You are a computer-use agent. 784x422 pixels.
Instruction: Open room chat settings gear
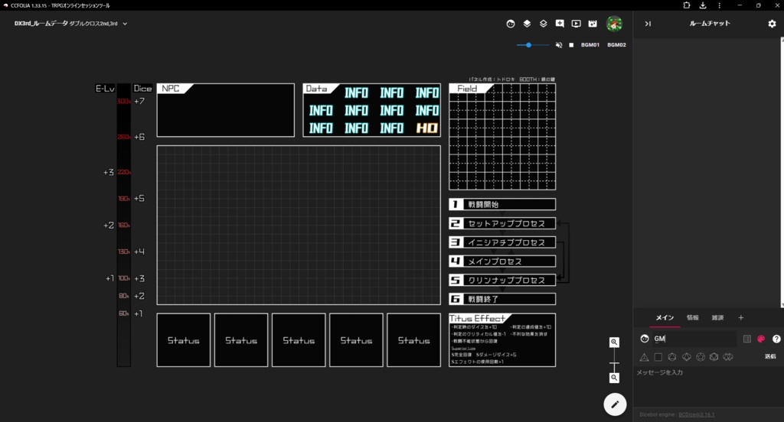pyautogui.click(x=772, y=24)
